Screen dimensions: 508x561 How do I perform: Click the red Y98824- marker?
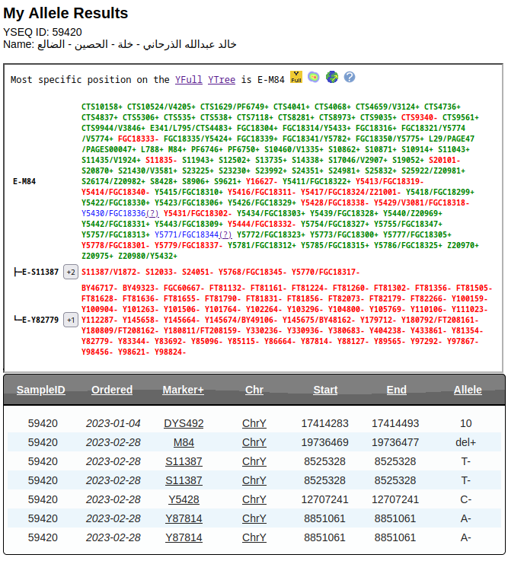170,352
